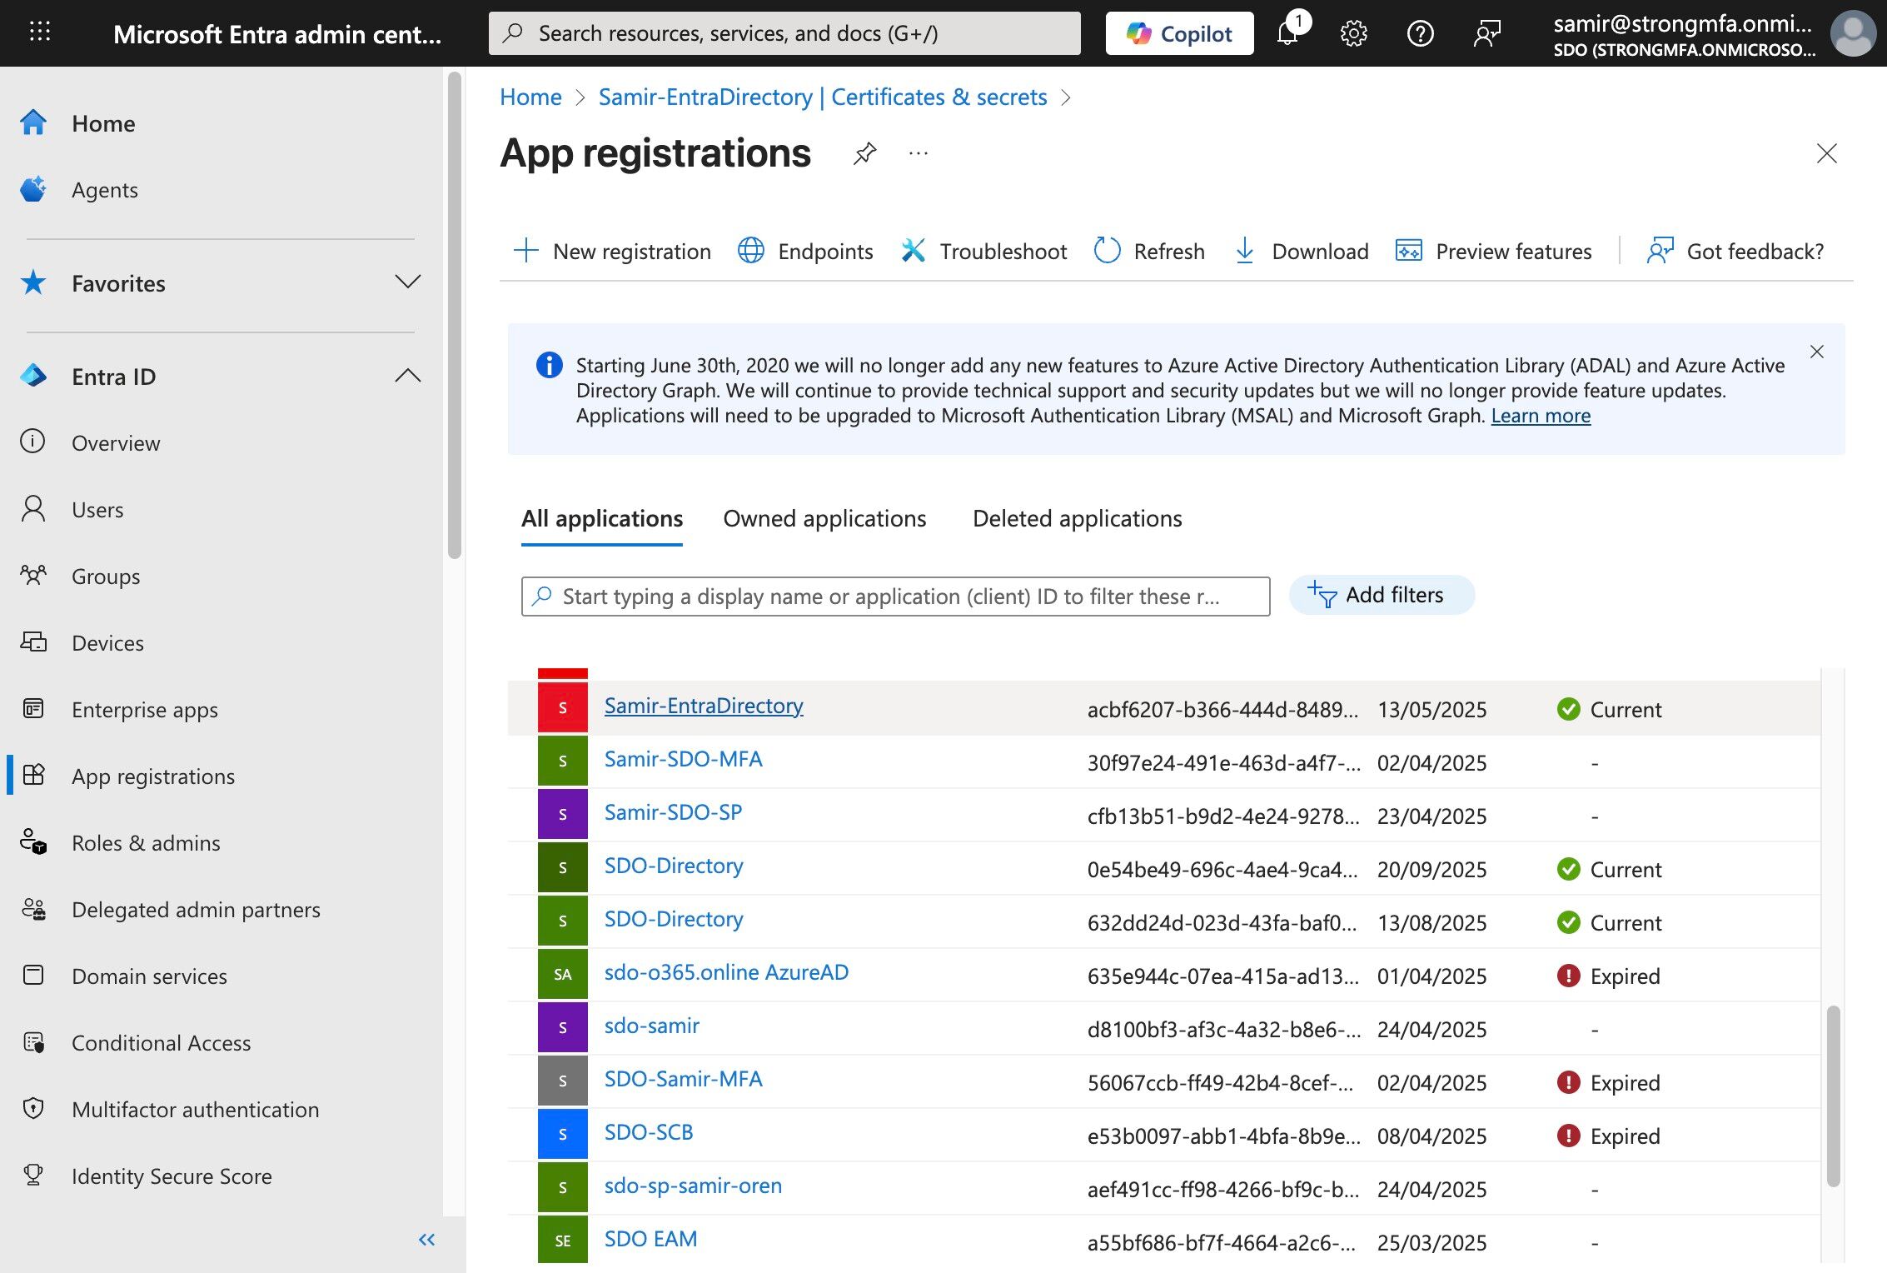Click the SA tile for sdo-o365.online AzureAD
The height and width of the screenshot is (1273, 1887).
coord(563,974)
